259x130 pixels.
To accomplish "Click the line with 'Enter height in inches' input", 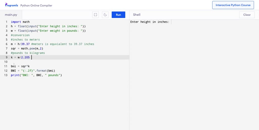I will [48, 26].
